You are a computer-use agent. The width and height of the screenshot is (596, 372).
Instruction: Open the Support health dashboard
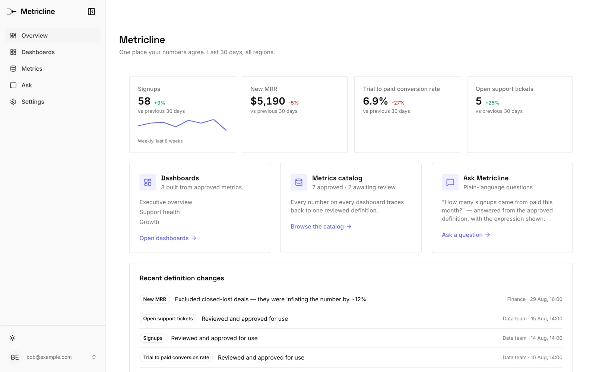click(x=159, y=212)
